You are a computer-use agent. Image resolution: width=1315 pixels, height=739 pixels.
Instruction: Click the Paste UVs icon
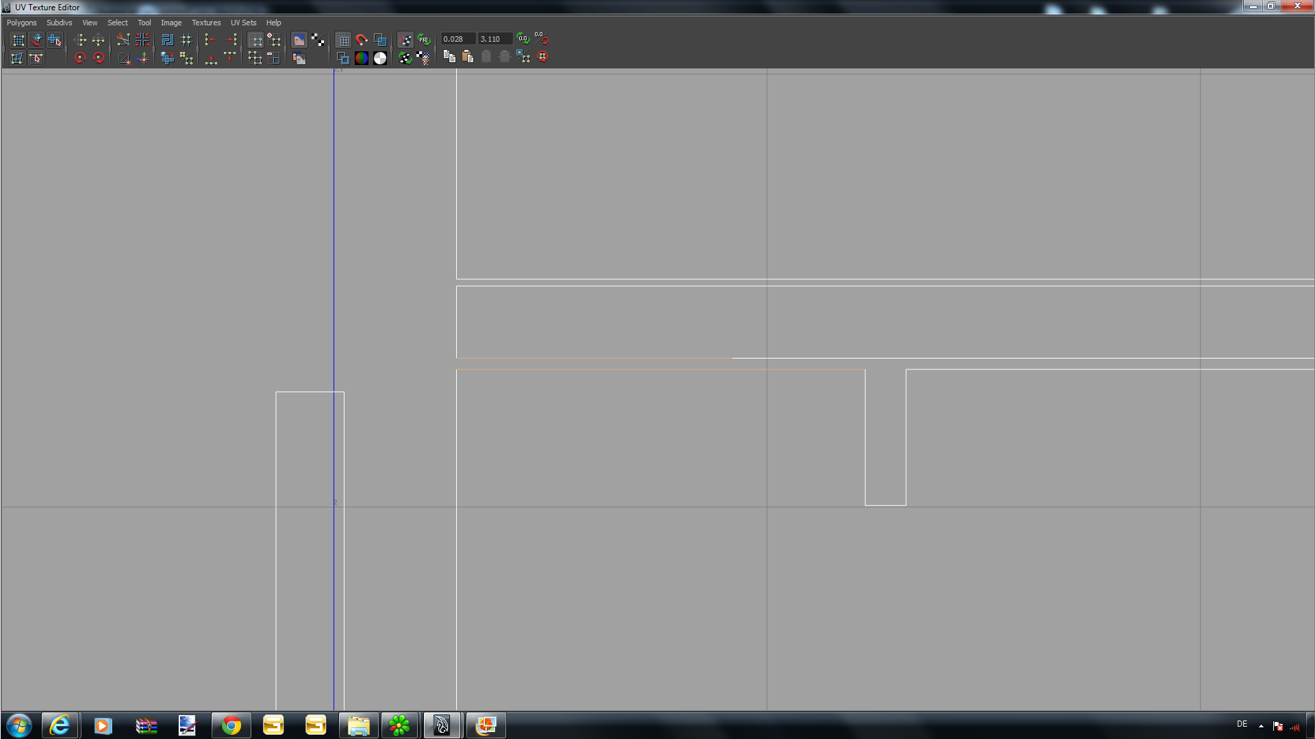[468, 57]
